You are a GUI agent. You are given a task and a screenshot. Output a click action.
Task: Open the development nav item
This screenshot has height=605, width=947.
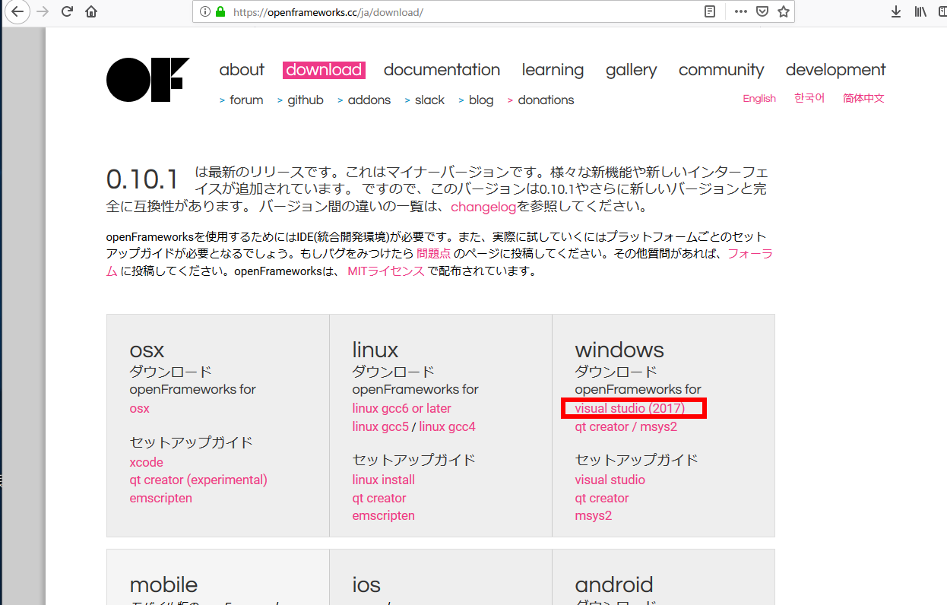coord(836,70)
